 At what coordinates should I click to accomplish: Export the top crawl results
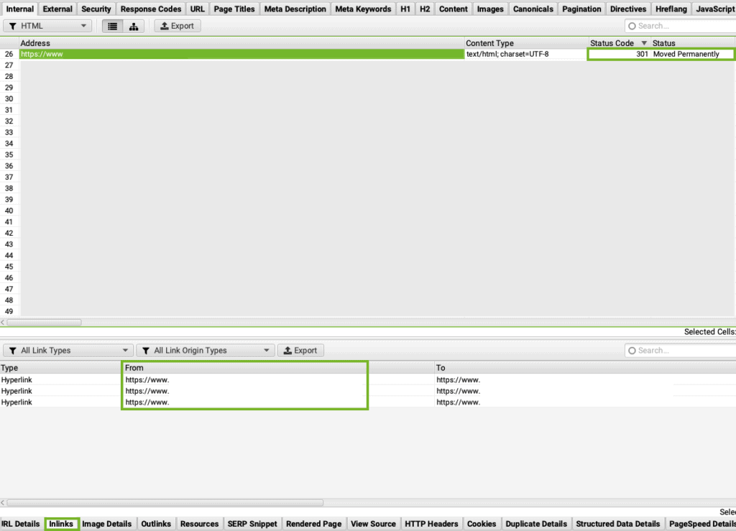[178, 27]
